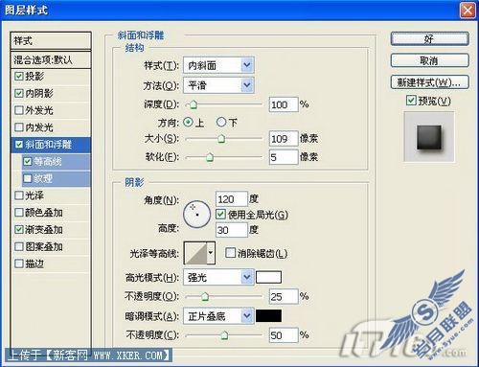Toggle the 使用全局光 global light checkbox
Viewport: 479px width, 367px height.
tap(220, 214)
